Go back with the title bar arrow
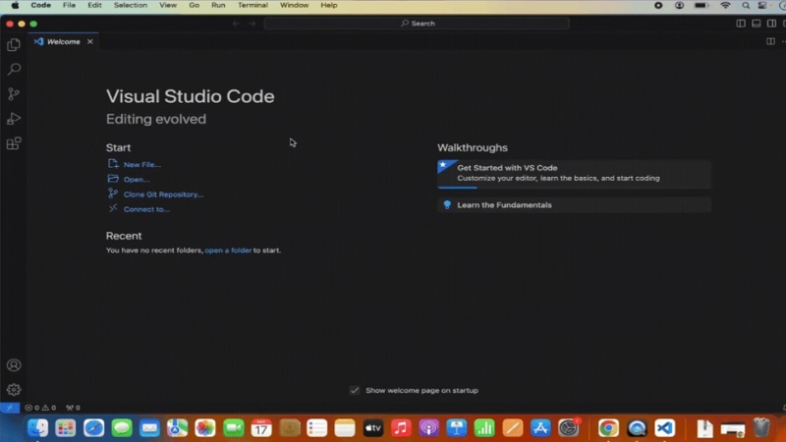 pyautogui.click(x=236, y=24)
